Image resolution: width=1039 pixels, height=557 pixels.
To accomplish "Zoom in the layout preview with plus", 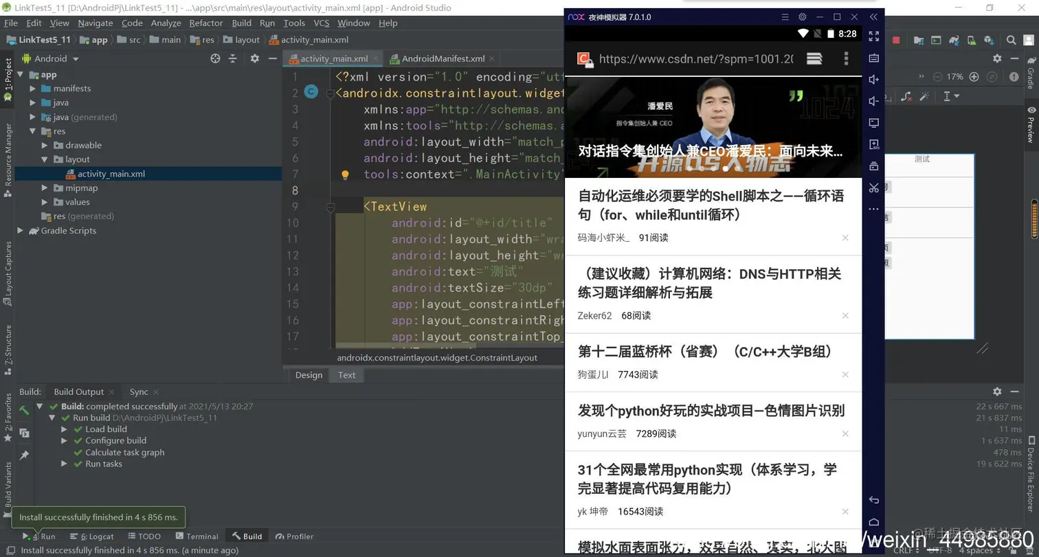I will pyautogui.click(x=974, y=77).
